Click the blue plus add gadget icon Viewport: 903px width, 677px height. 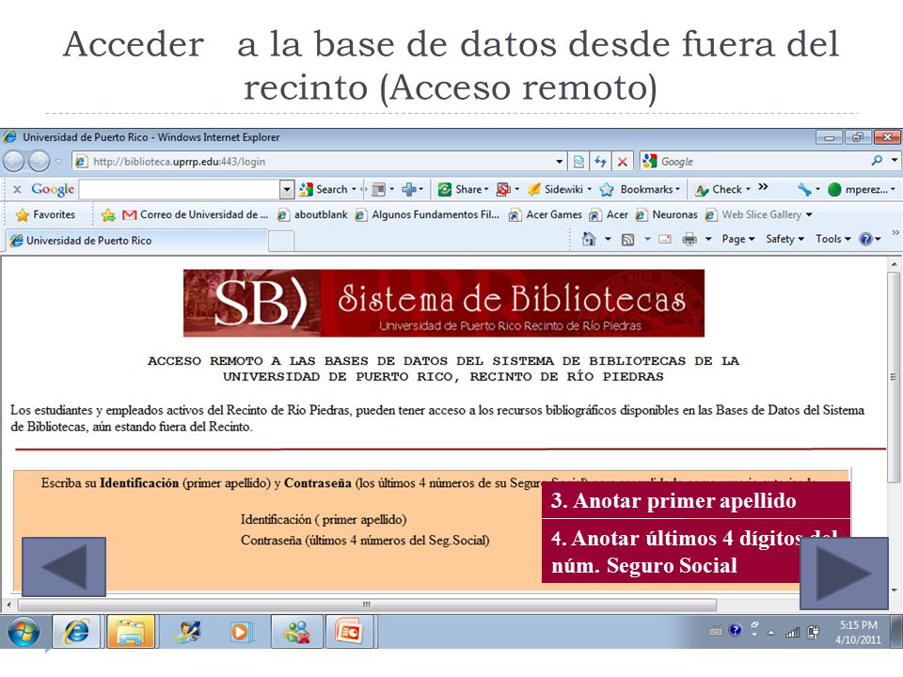[x=409, y=189]
